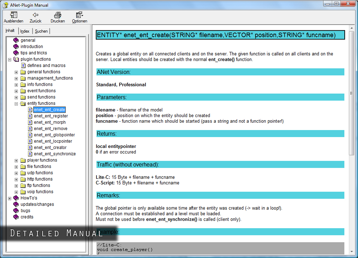Click the folder icon beside general functions
This screenshot has height=258, width=358.
(x=23, y=72)
